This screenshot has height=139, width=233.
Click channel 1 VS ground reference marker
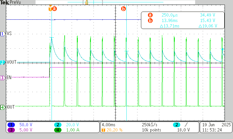(3, 34)
